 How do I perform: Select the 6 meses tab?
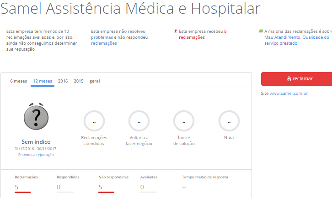click(x=19, y=81)
